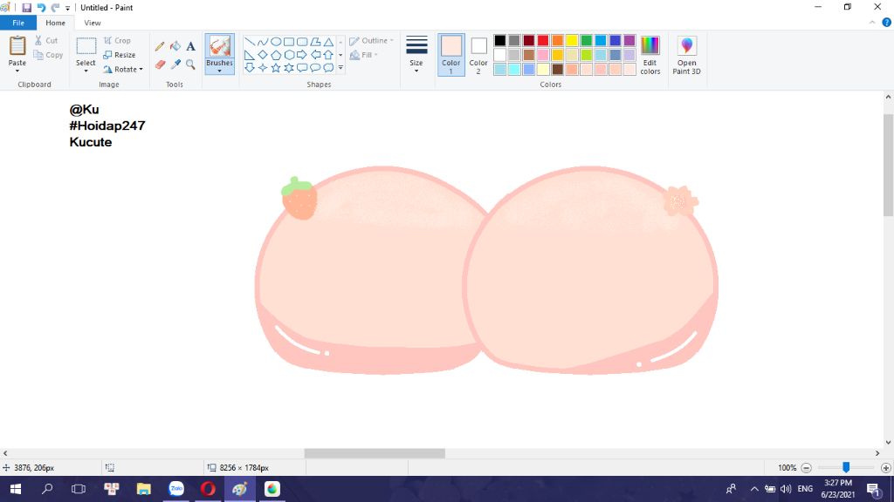The image size is (894, 502).
Task: Click the horizontal scrollbar thumb
Action: point(375,453)
